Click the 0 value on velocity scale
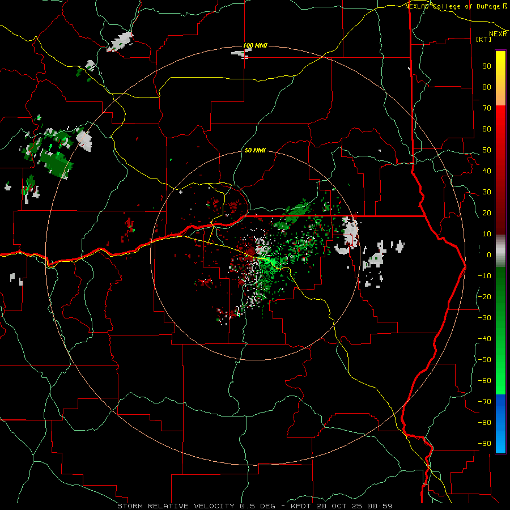The image size is (510, 510). (x=489, y=255)
